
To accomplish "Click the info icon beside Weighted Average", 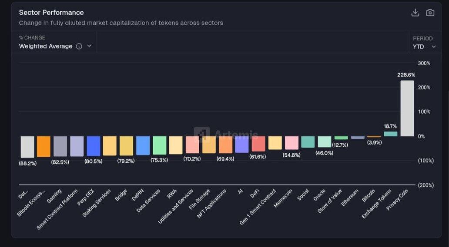I will [79, 46].
